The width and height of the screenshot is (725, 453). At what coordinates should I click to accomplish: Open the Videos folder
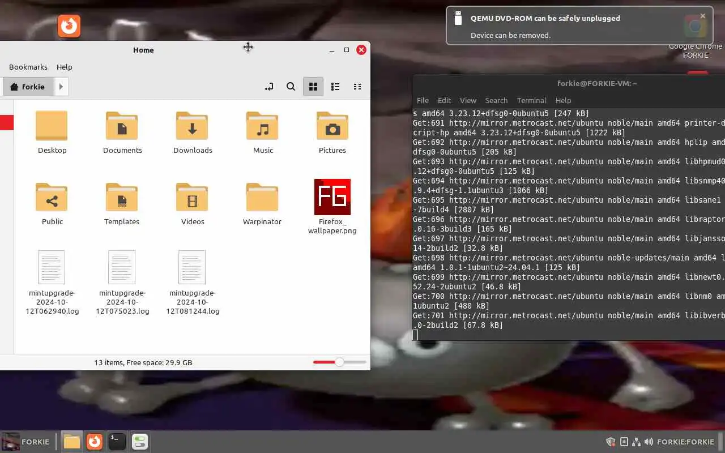point(192,197)
